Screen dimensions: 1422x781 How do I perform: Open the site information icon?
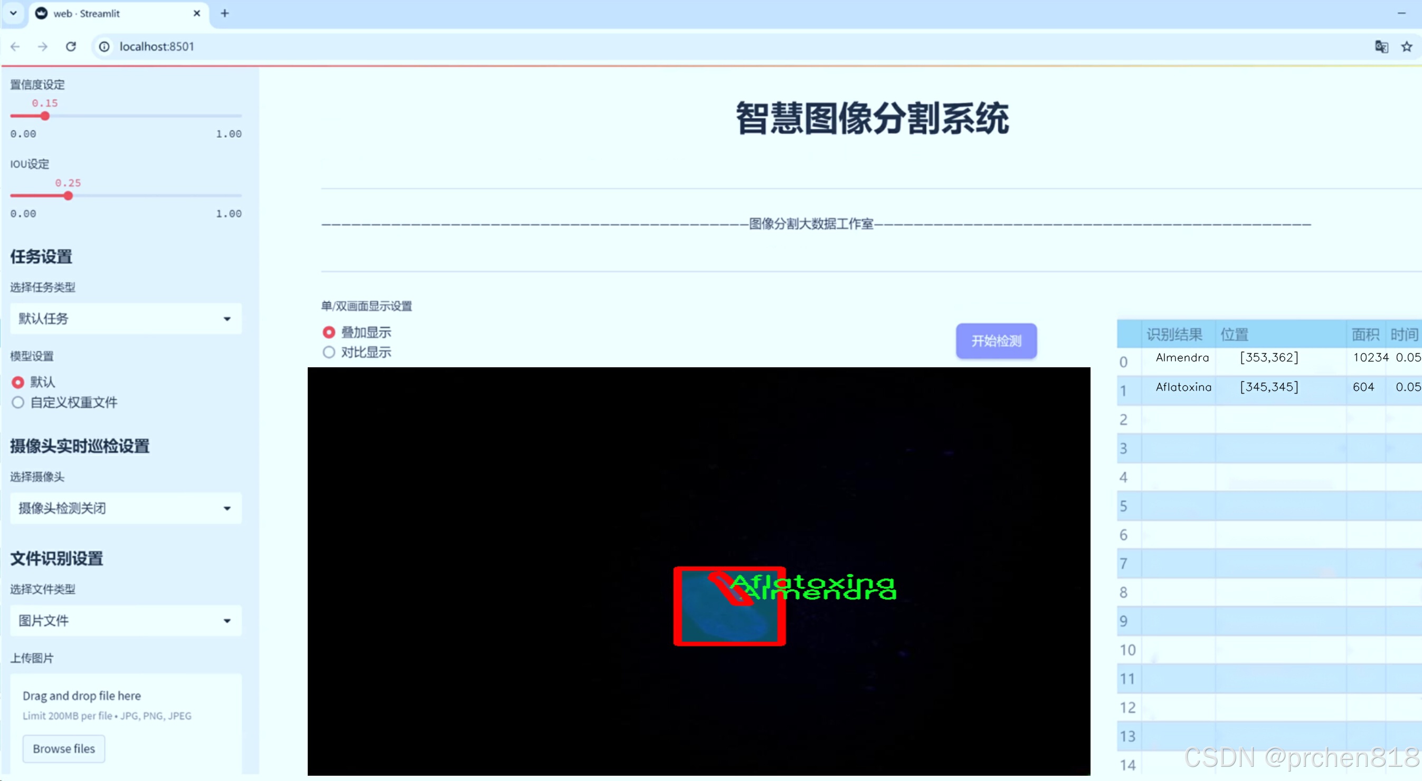point(105,46)
